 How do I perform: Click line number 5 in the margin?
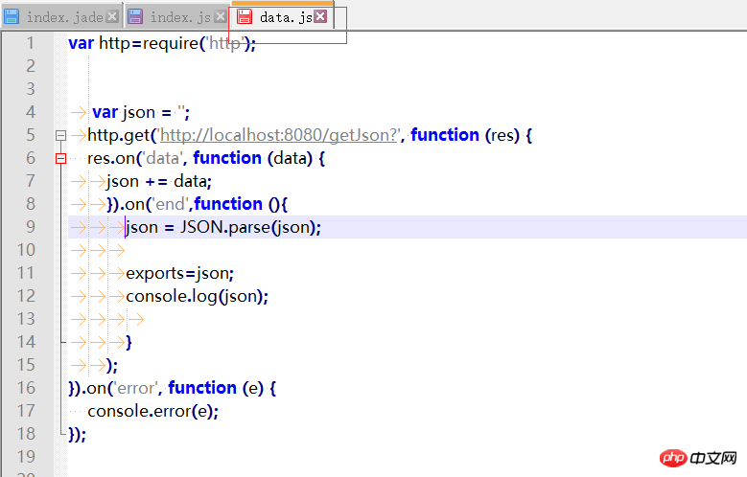click(x=31, y=135)
